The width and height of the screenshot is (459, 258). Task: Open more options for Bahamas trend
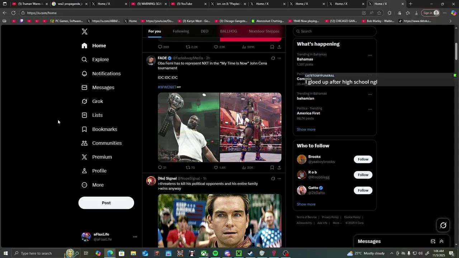370,55
